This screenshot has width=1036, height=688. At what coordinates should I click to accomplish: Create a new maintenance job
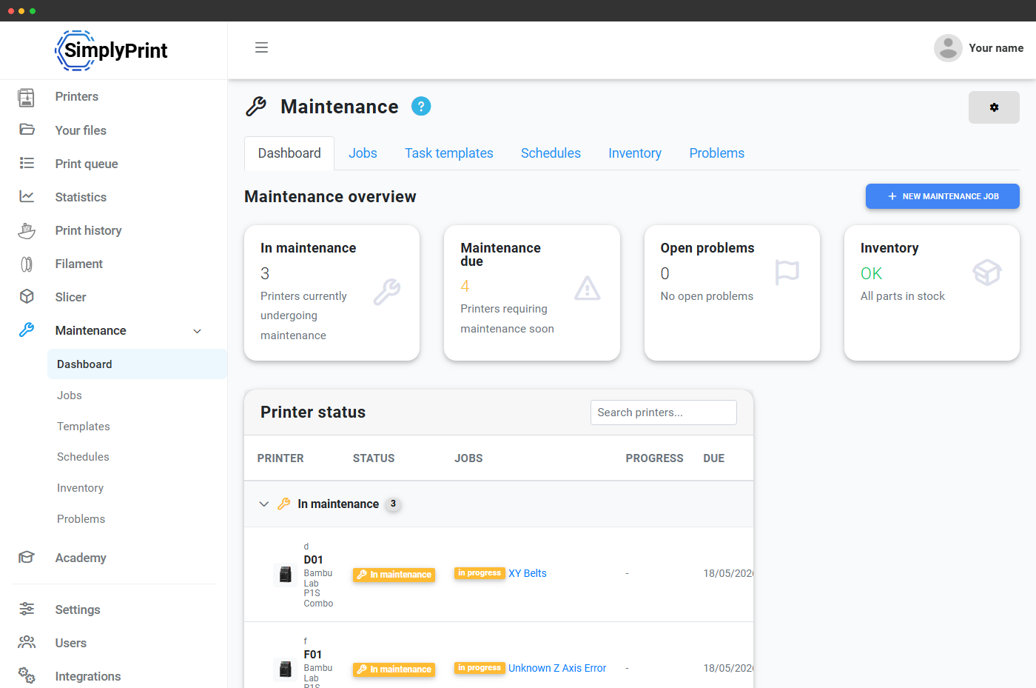click(x=943, y=196)
